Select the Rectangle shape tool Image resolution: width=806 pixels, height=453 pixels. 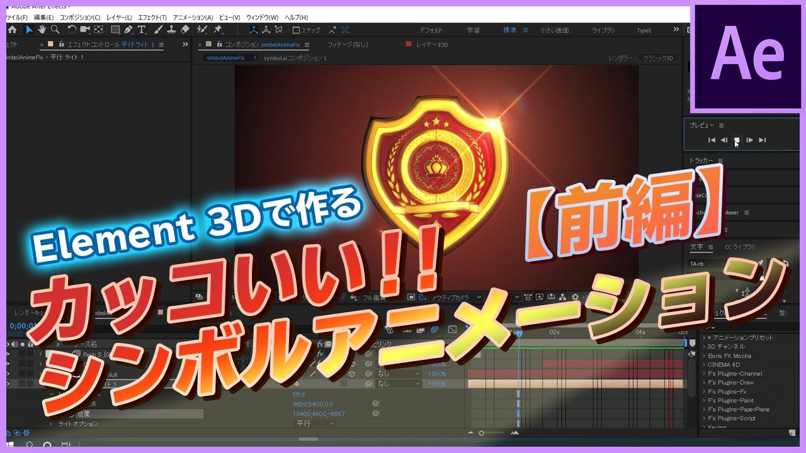click(x=115, y=30)
